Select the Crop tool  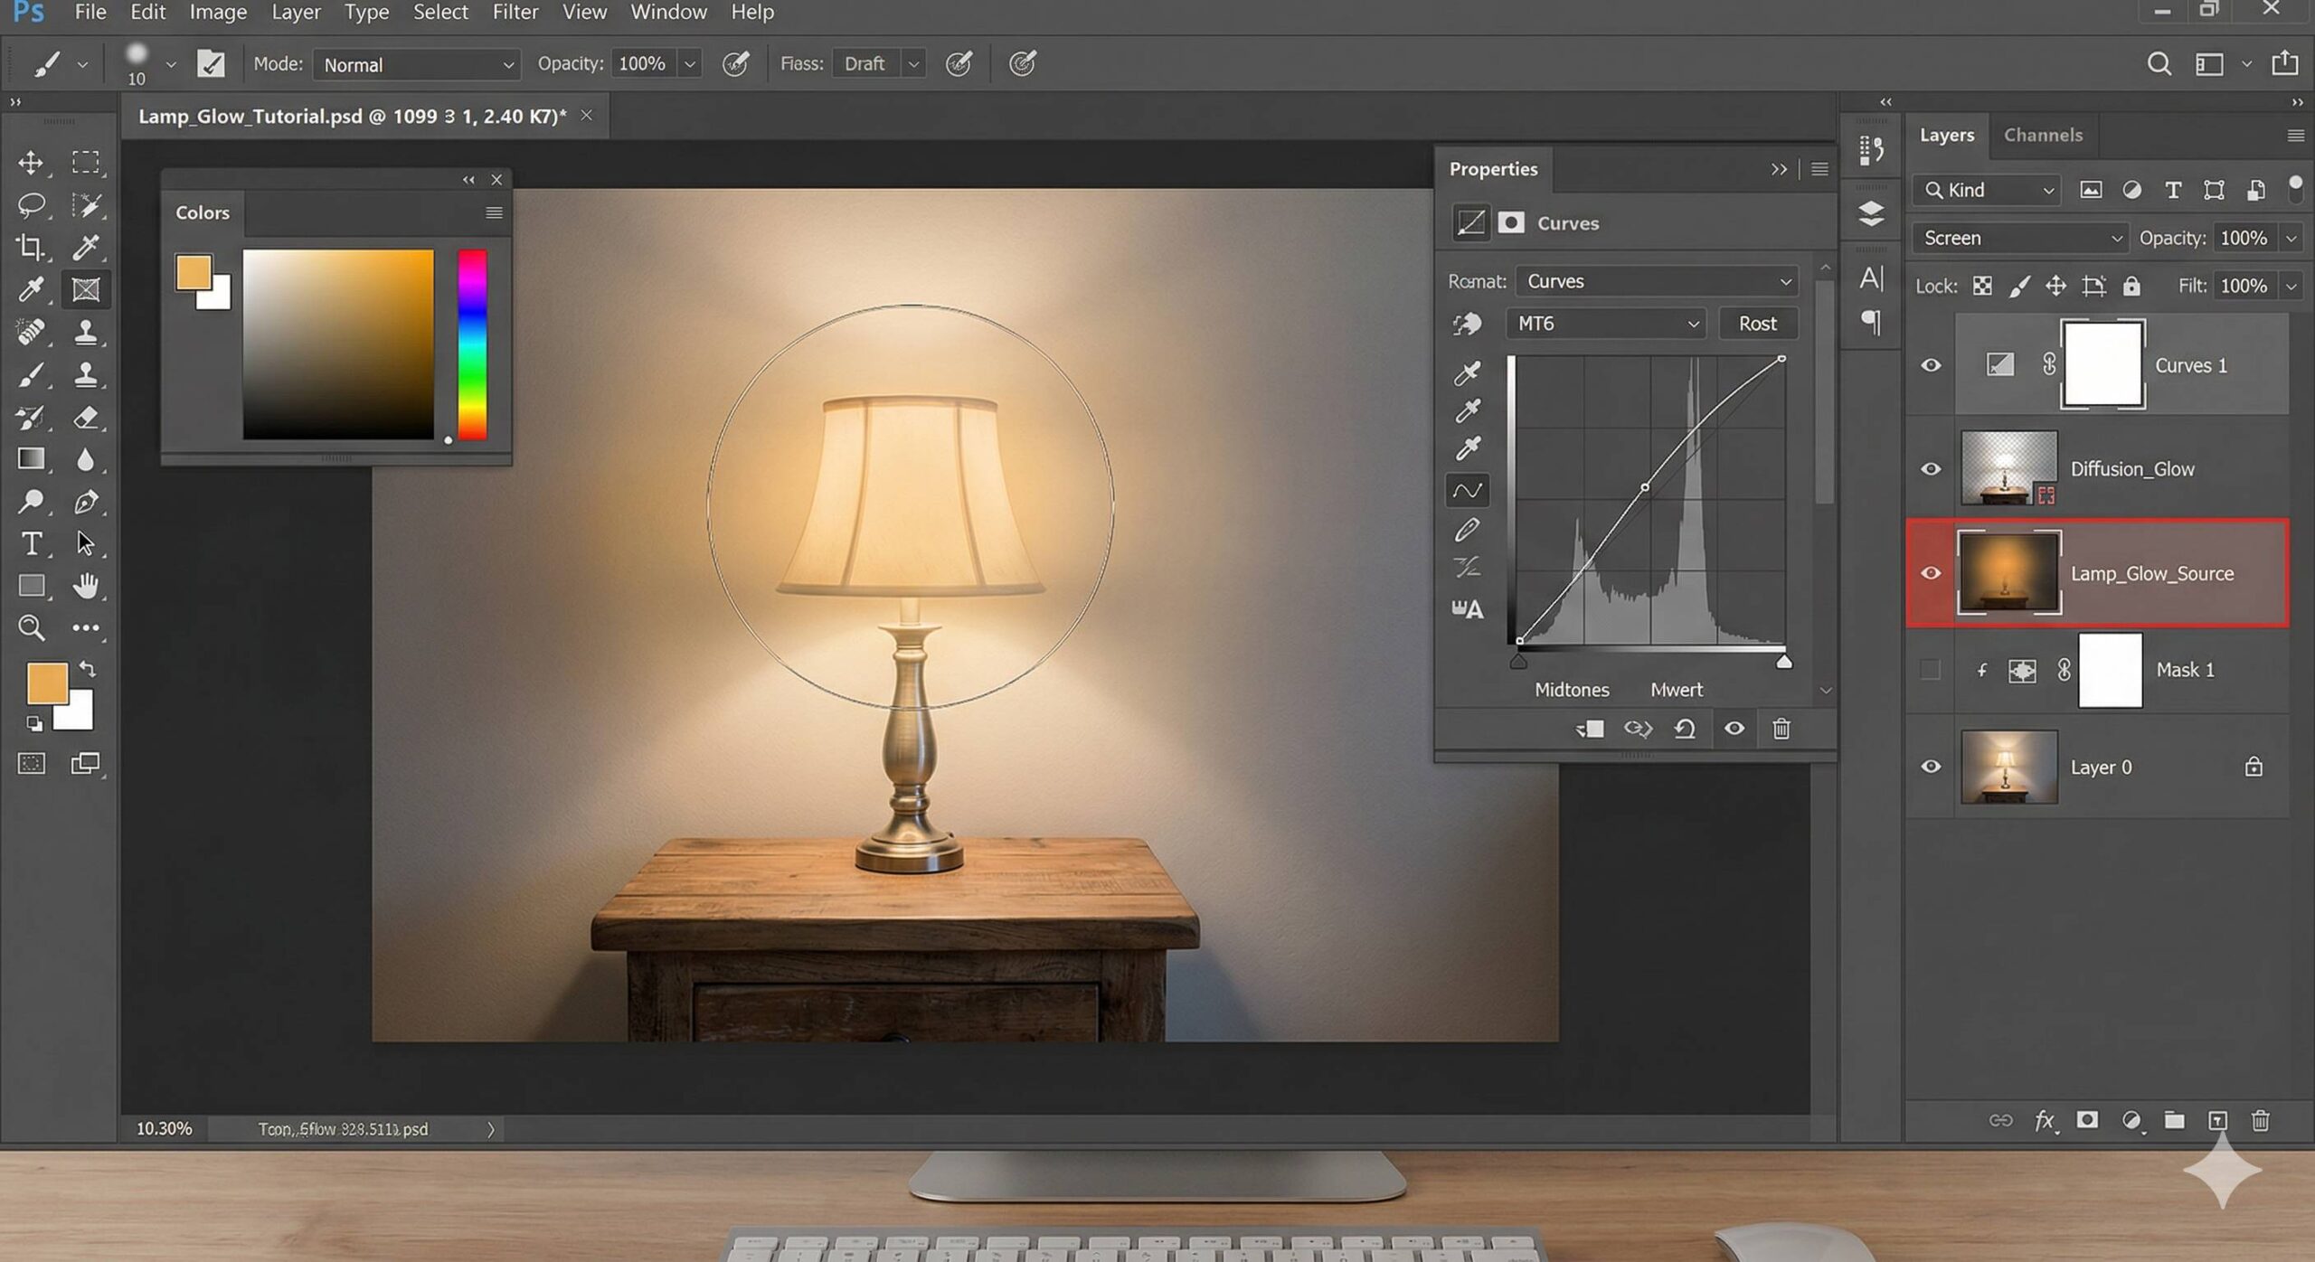point(31,247)
